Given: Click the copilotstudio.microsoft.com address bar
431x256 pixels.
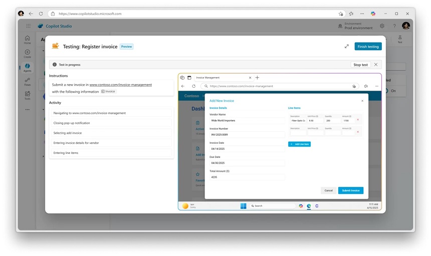Looking at the screenshot, I should pyautogui.click(x=196, y=14).
